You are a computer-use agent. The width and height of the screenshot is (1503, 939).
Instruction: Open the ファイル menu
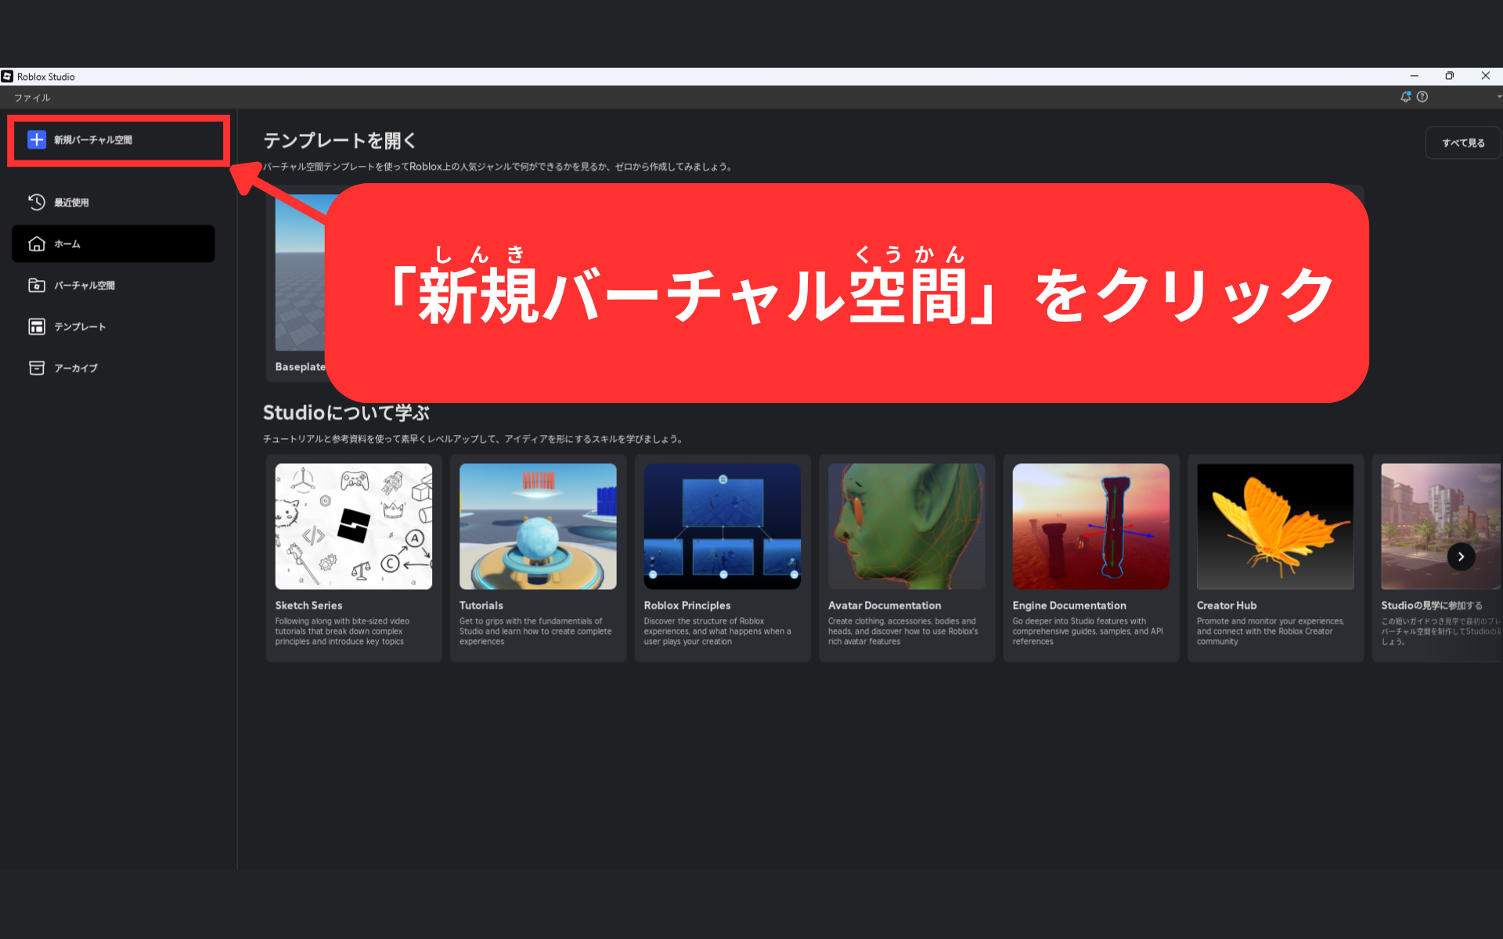tap(32, 97)
